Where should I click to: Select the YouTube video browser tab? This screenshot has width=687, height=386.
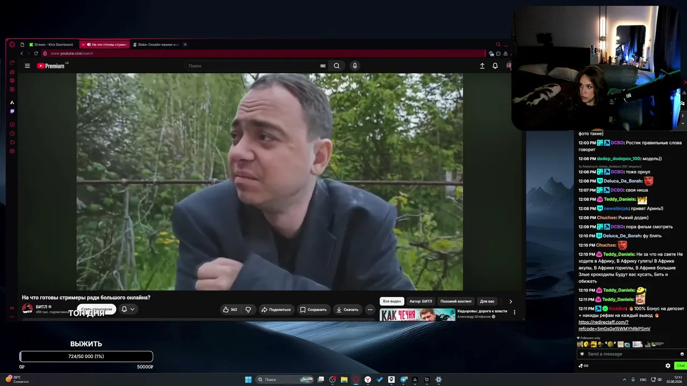[105, 44]
